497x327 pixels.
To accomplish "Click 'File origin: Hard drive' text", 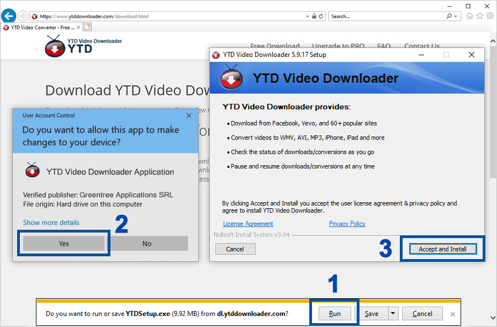I will pyautogui.click(x=82, y=204).
